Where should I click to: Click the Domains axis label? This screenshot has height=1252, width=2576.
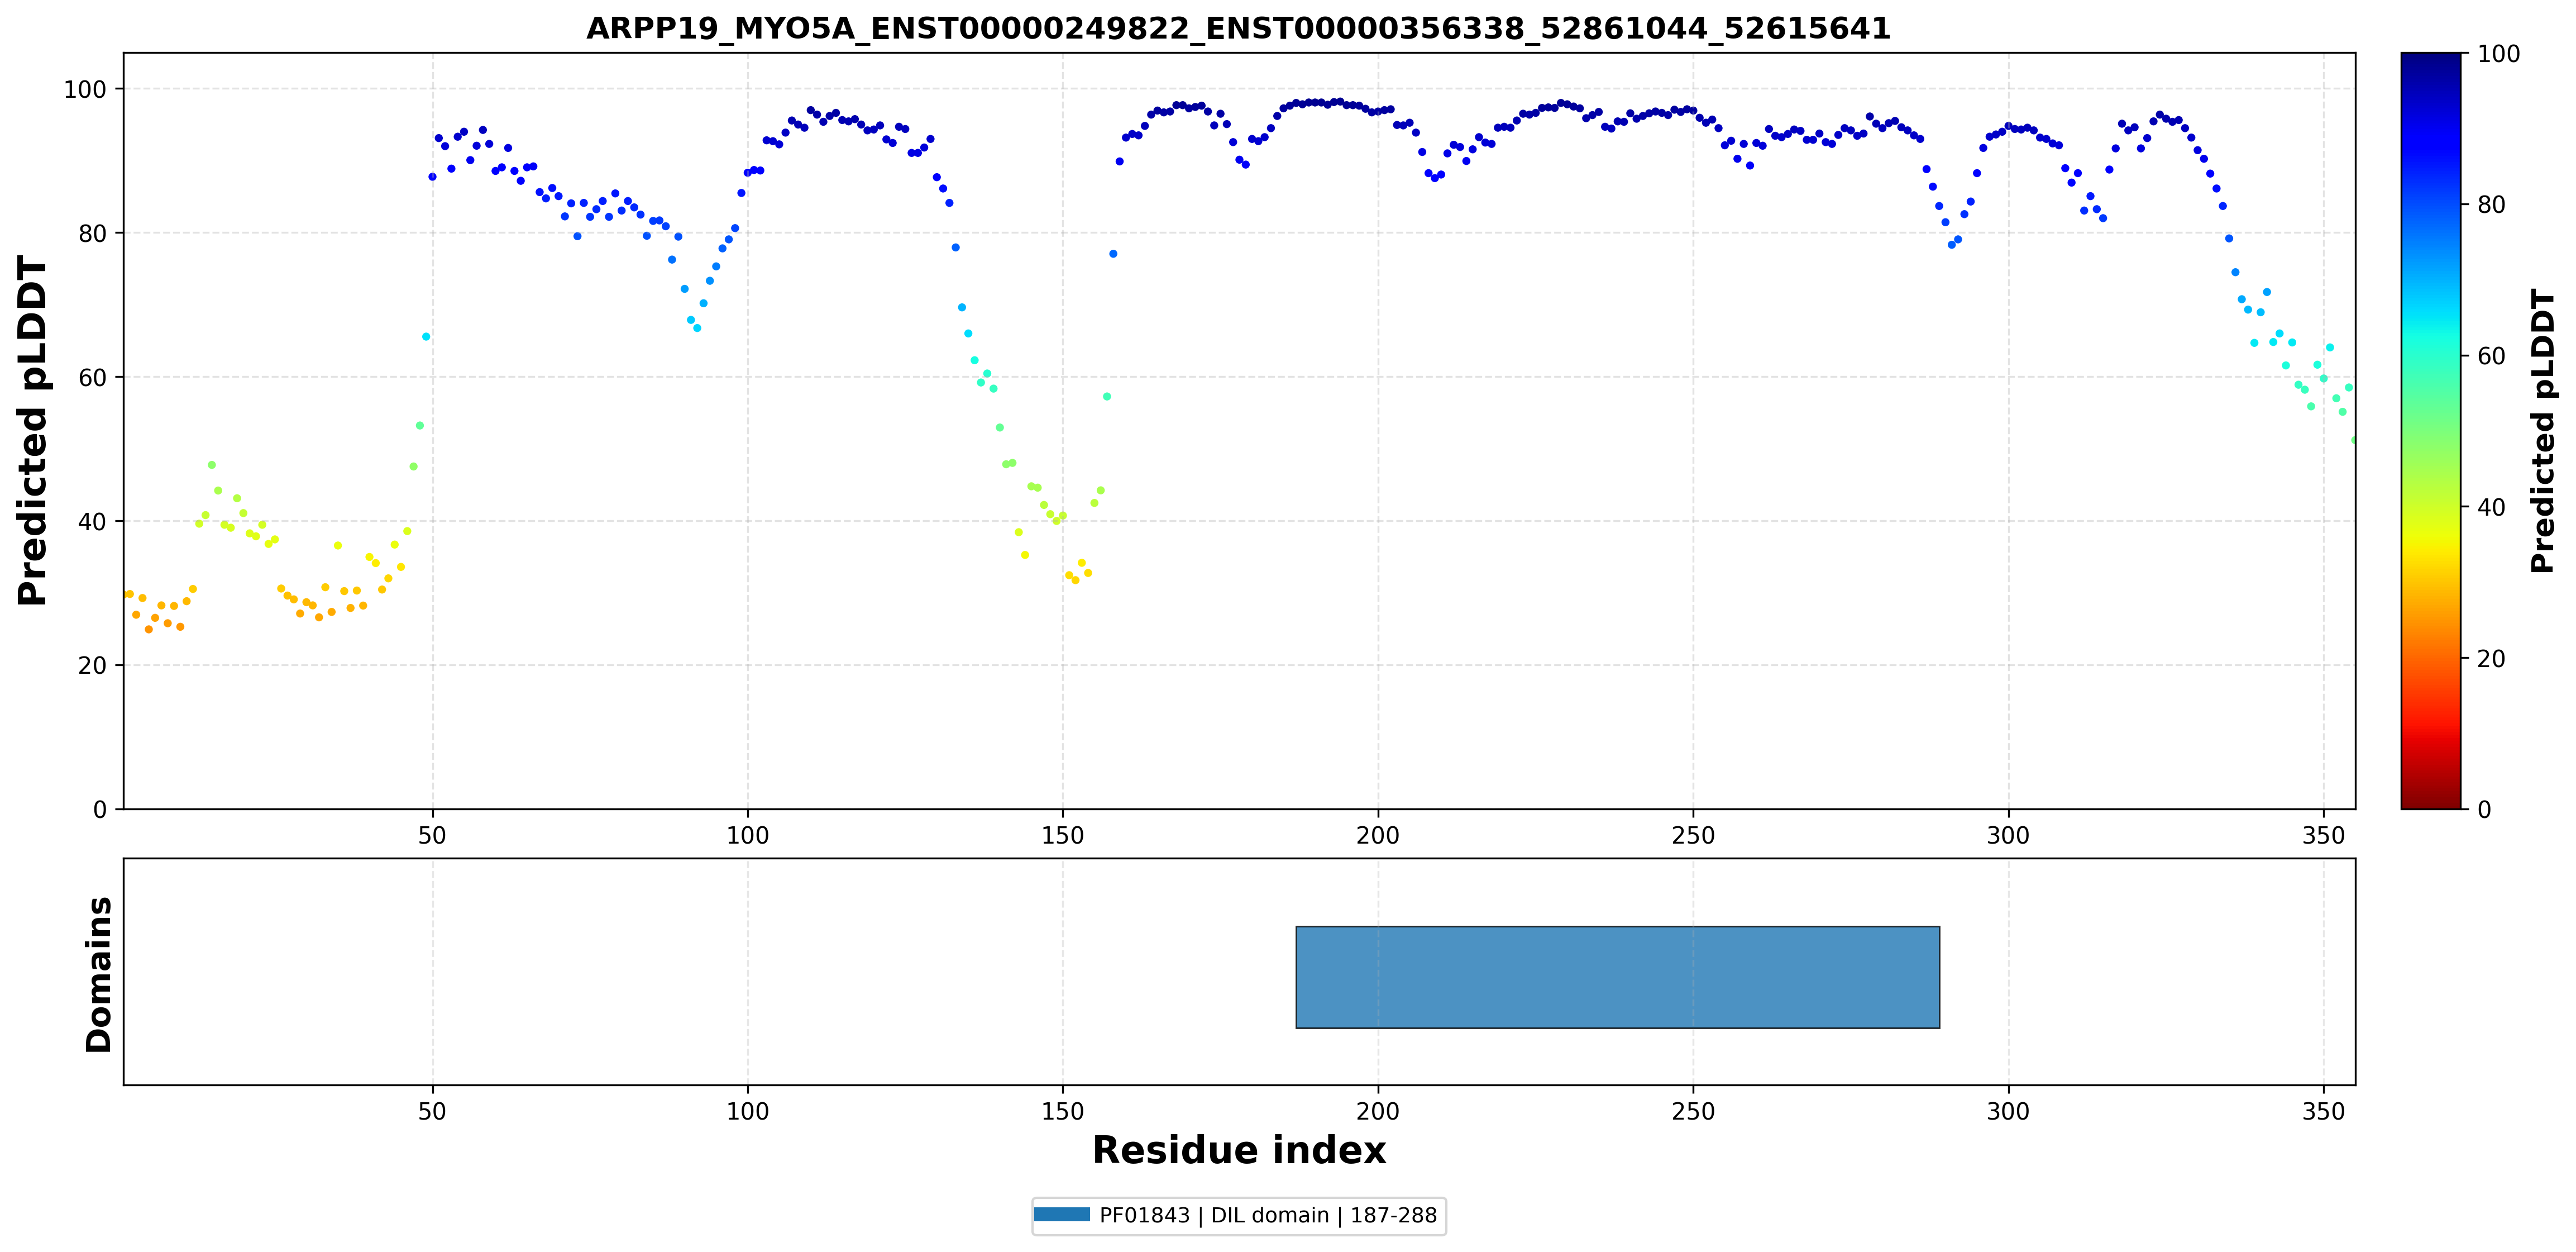(99, 974)
